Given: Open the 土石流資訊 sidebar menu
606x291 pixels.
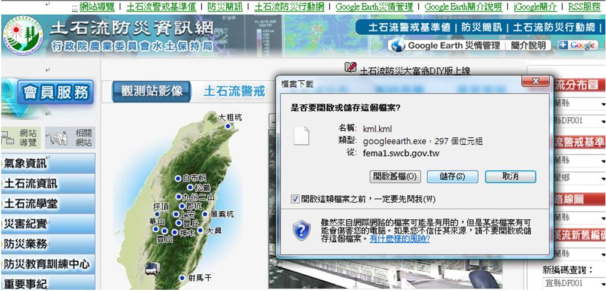Looking at the screenshot, I should point(48,183).
